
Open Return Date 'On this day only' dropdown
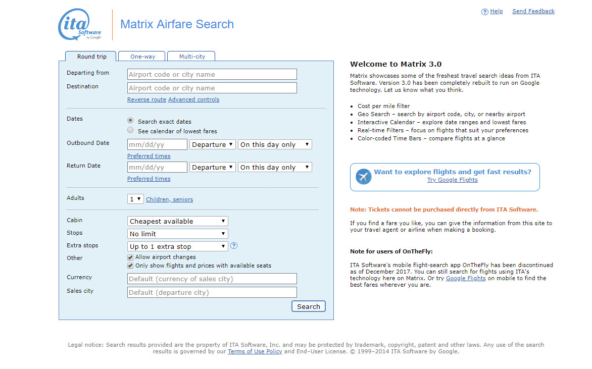275,167
